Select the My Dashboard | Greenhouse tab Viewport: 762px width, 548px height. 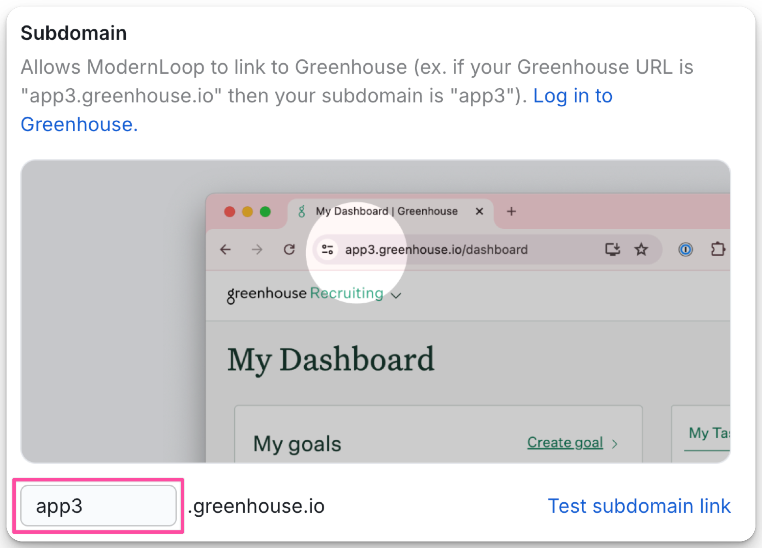click(x=387, y=211)
